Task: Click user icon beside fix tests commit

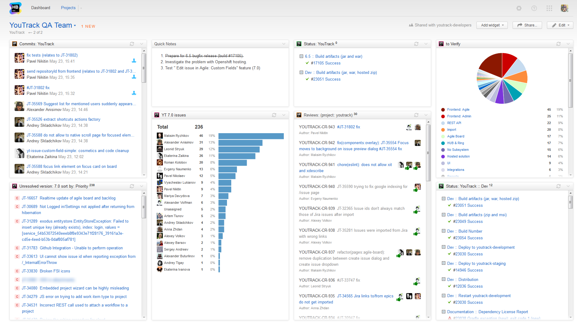Action: [x=134, y=61]
